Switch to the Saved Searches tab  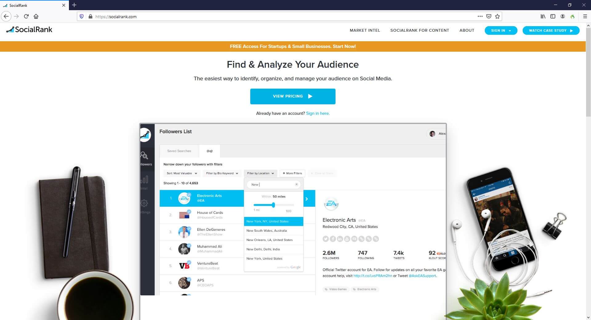[x=179, y=151]
